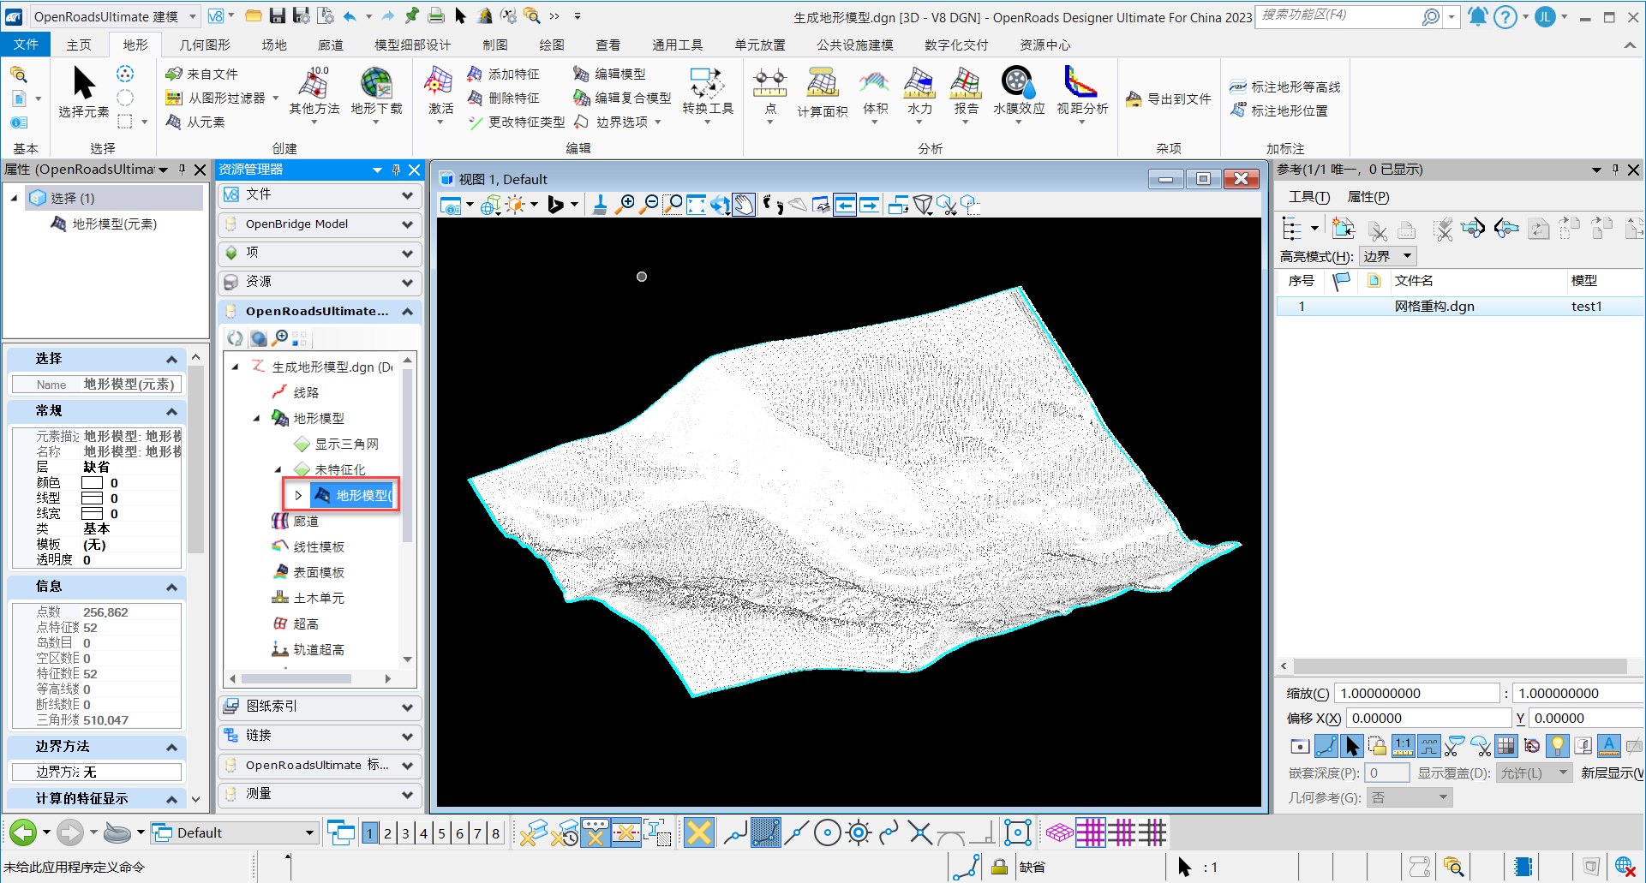Toggle the lock icon in status bar

[998, 867]
